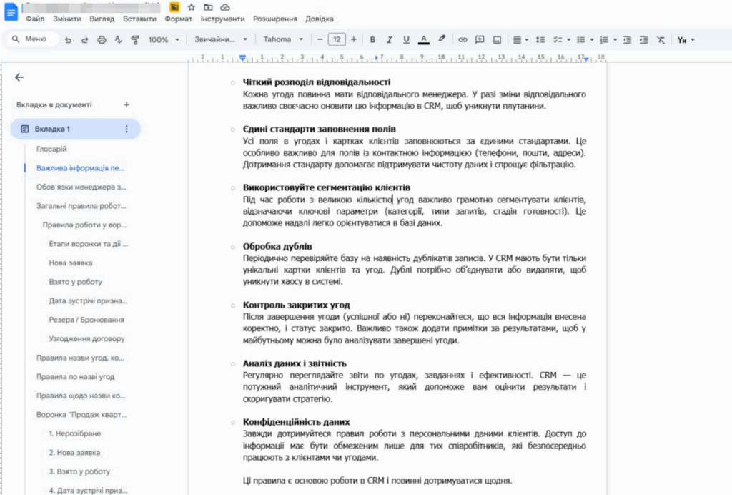Toggle Underline formatting
Viewport: 732px width, 495px height.
(406, 40)
